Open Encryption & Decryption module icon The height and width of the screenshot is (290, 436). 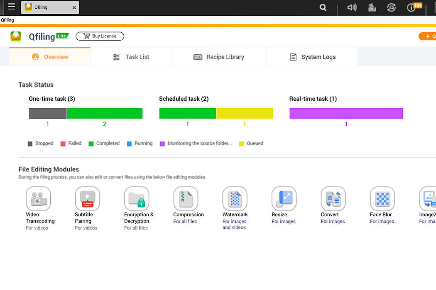point(136,199)
